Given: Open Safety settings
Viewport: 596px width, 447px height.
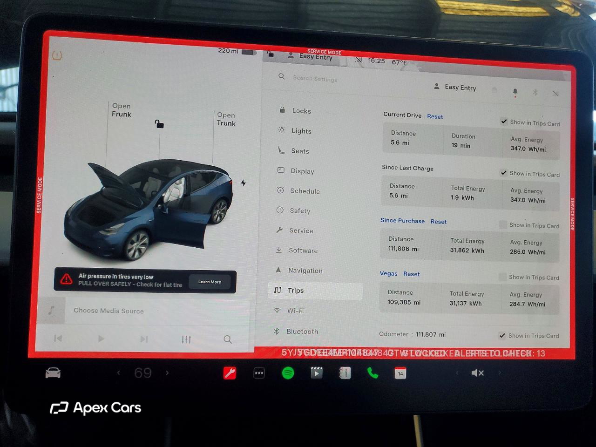Looking at the screenshot, I should [x=293, y=210].
